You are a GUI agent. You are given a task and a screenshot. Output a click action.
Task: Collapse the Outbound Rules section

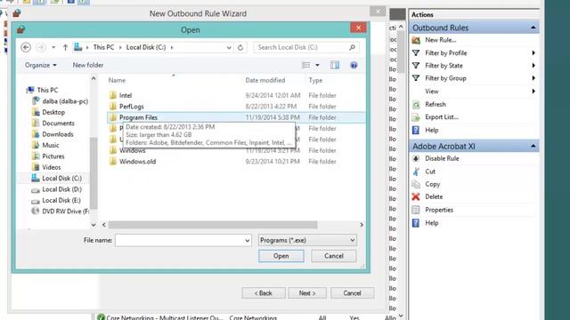click(x=533, y=28)
